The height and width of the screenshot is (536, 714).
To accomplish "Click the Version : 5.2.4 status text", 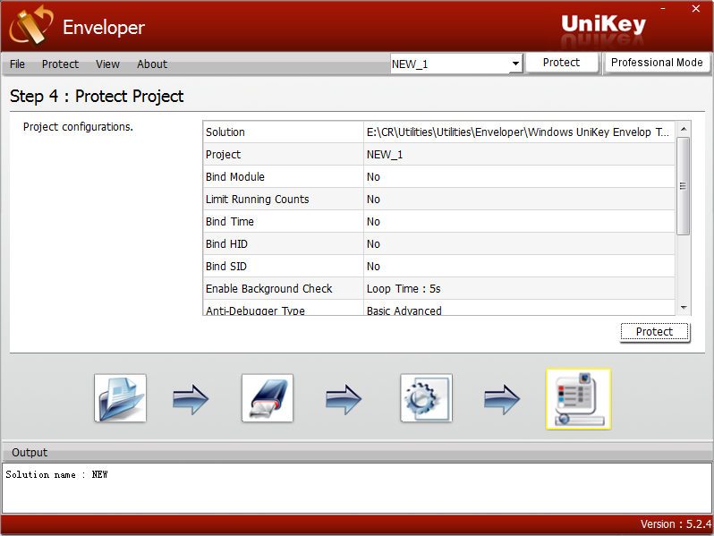I will [676, 524].
